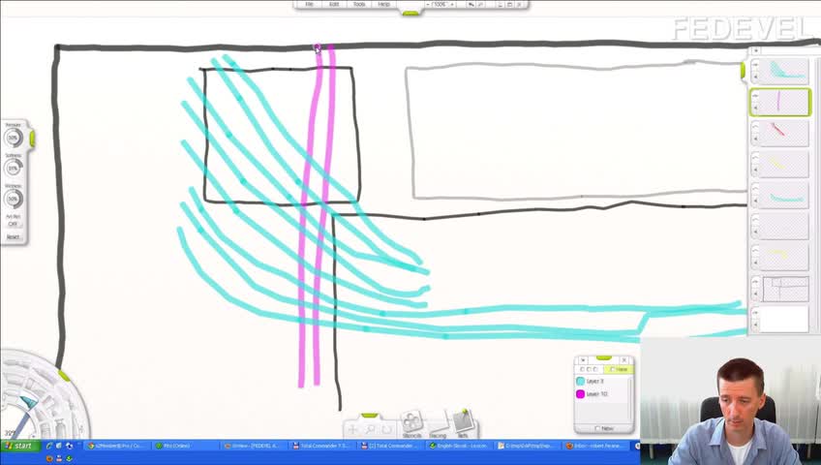The width and height of the screenshot is (821, 465).
Task: Collapse the menu bar with its green tab
Action: [x=410, y=14]
